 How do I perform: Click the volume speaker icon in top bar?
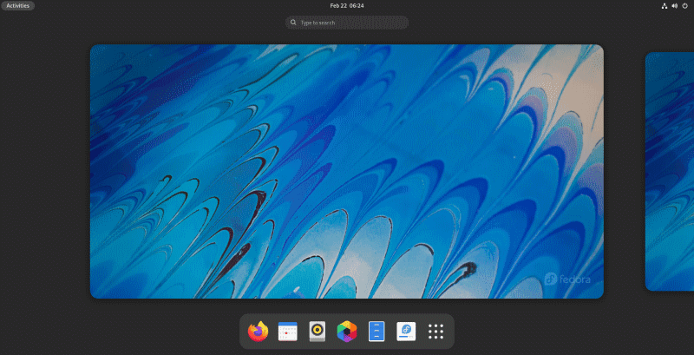[674, 5]
